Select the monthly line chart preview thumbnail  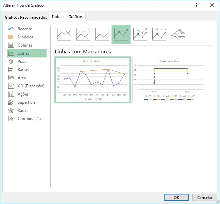[x=92, y=80]
